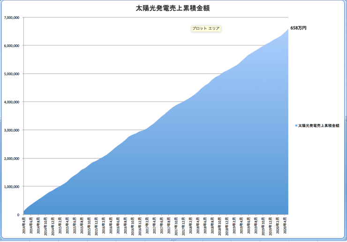Click the legend entry 太陽光発電売上累積金額

click(x=319, y=125)
